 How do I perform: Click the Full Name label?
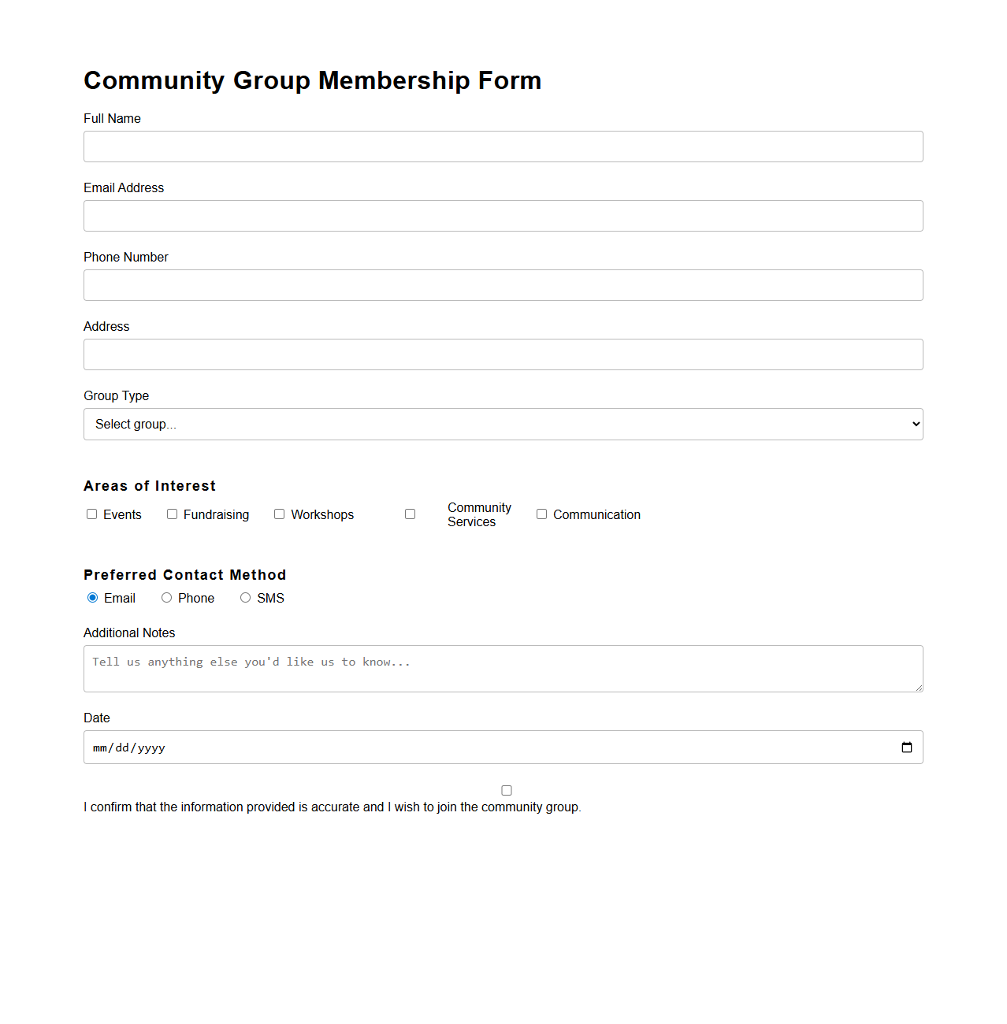tap(112, 118)
